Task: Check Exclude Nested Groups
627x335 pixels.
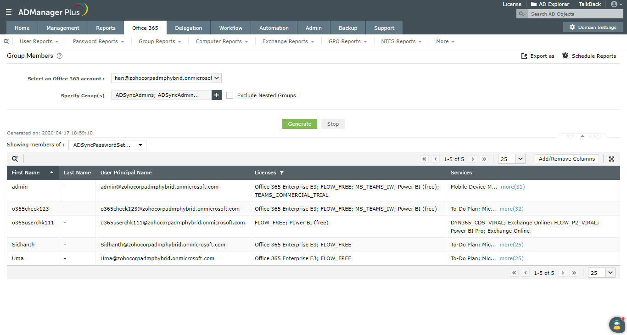Action: point(230,95)
